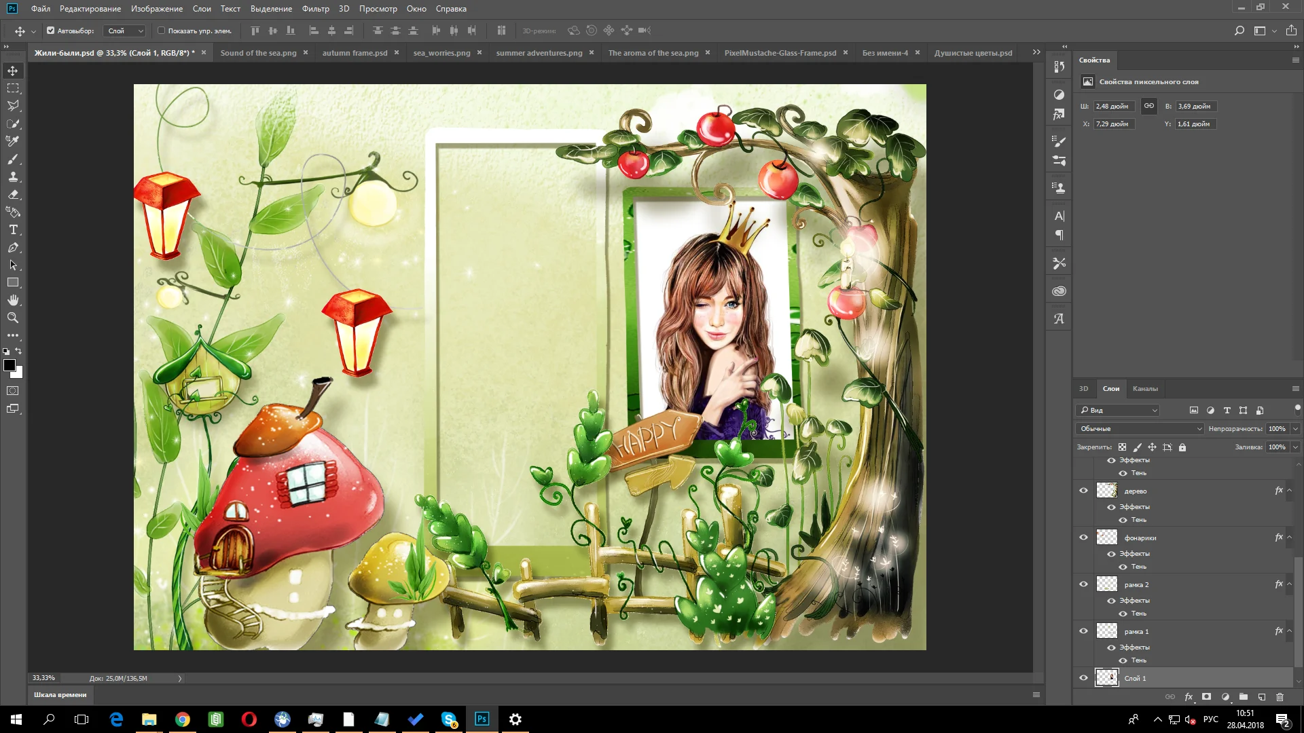The height and width of the screenshot is (733, 1304).
Task: Enable Показать упр. элем. checkbox
Action: (162, 31)
